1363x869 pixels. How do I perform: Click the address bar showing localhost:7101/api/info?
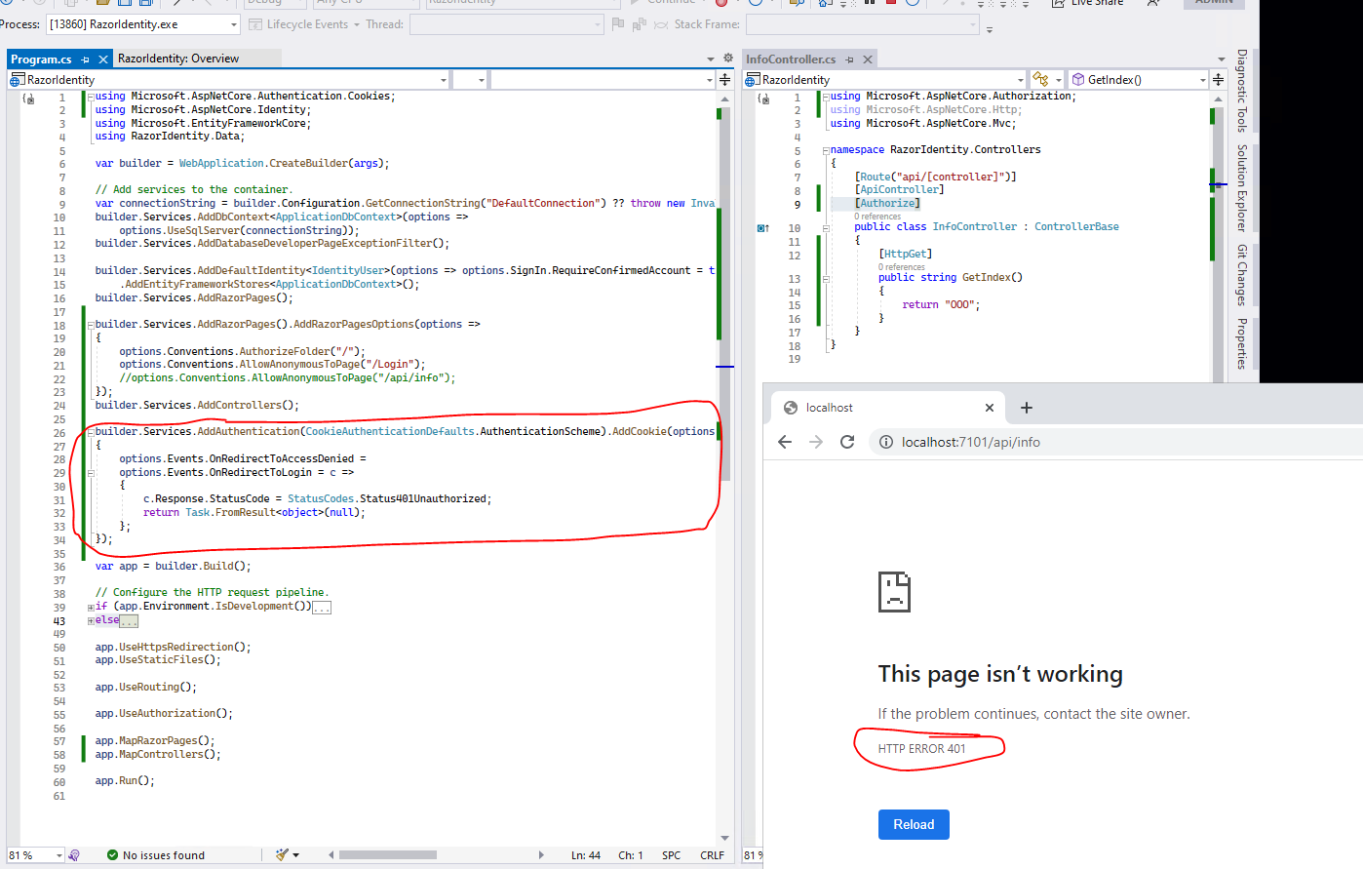[x=1115, y=442]
